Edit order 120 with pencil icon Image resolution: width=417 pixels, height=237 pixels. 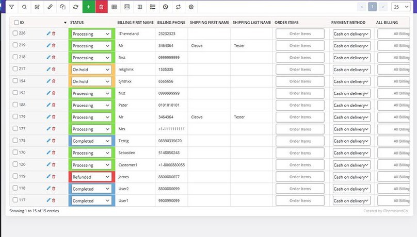49,164
